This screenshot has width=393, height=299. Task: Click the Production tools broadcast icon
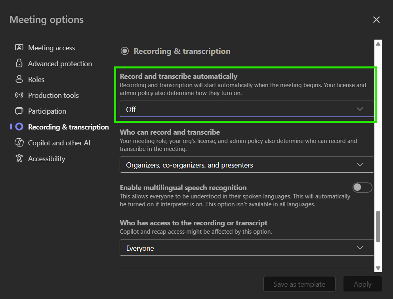pos(19,95)
